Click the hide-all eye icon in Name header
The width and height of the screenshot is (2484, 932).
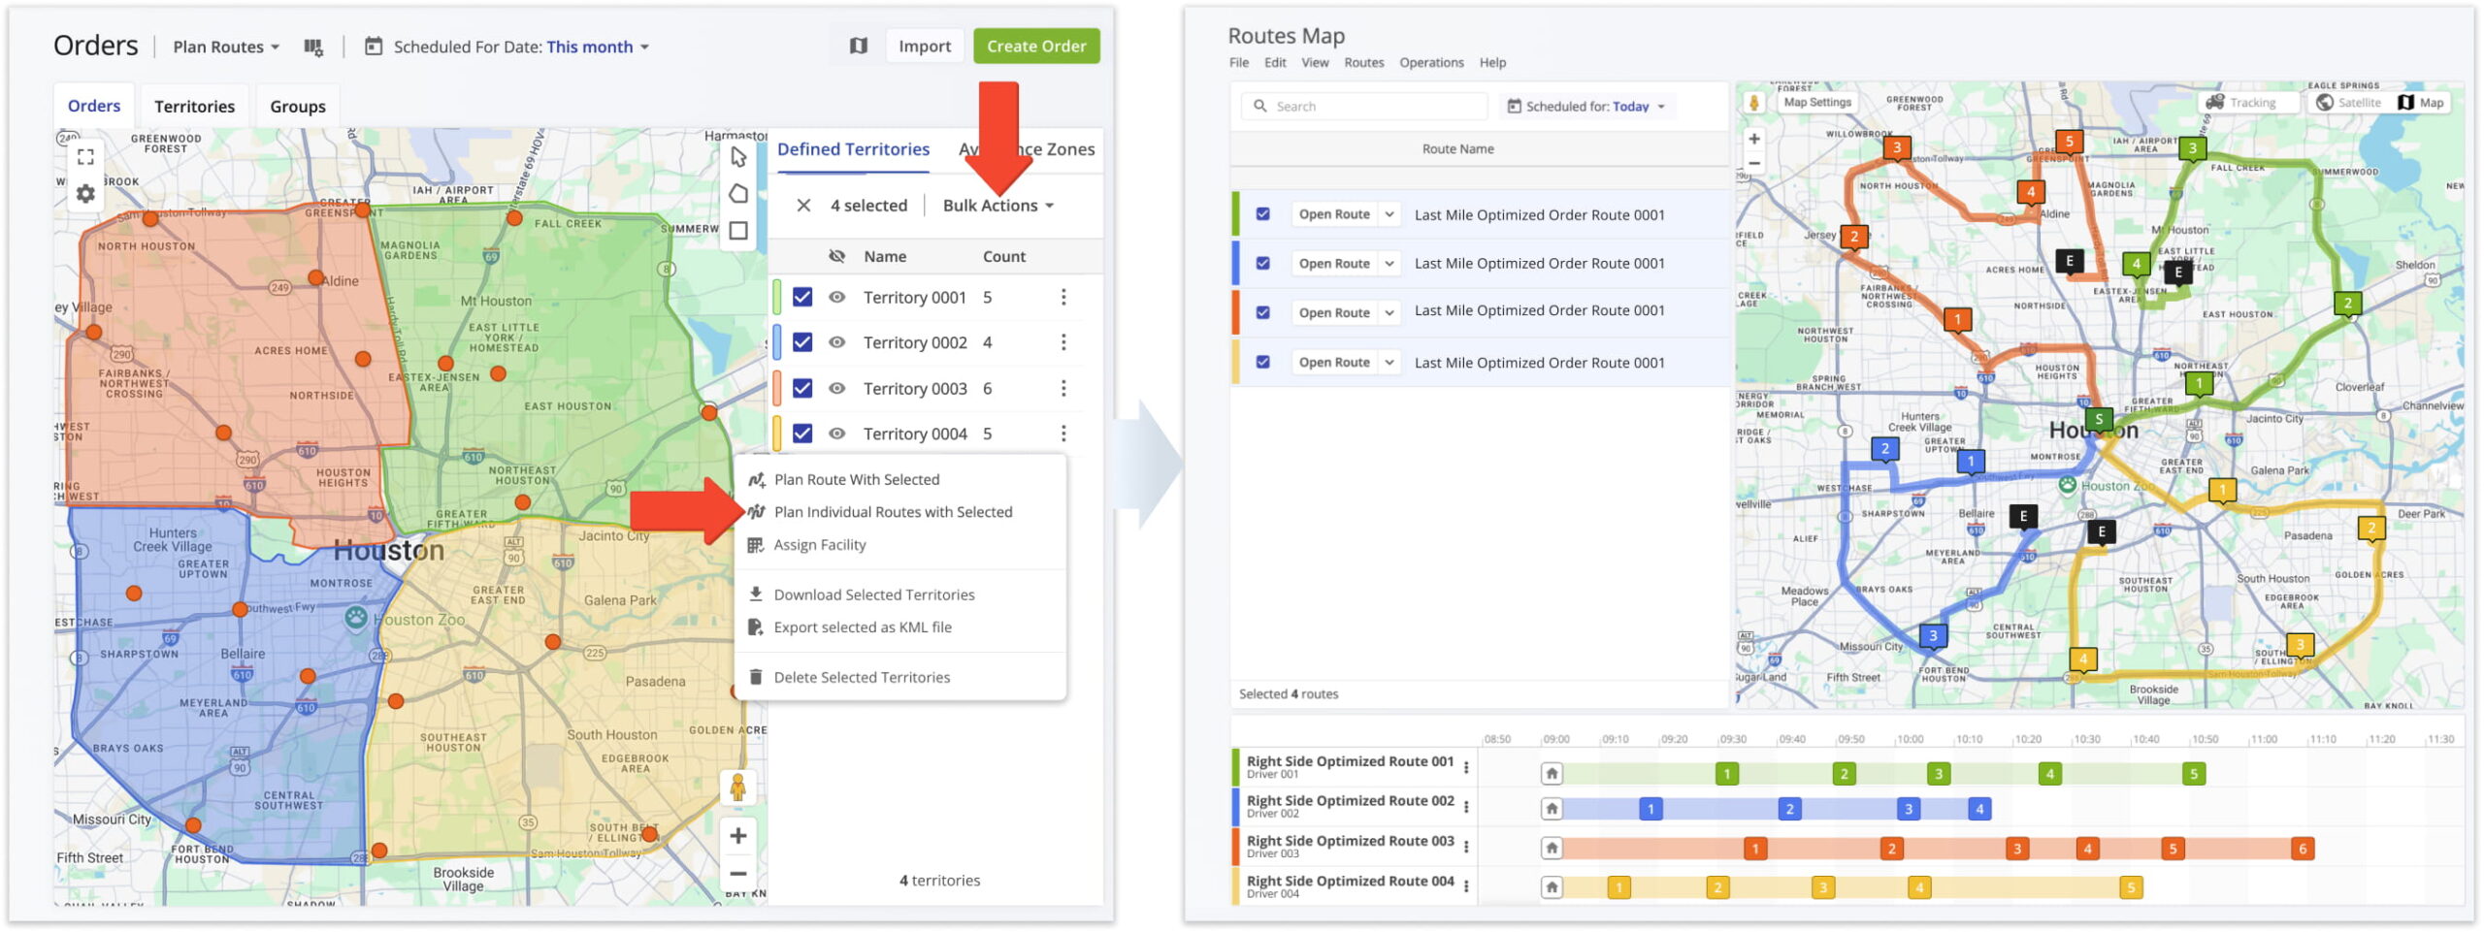tap(836, 256)
